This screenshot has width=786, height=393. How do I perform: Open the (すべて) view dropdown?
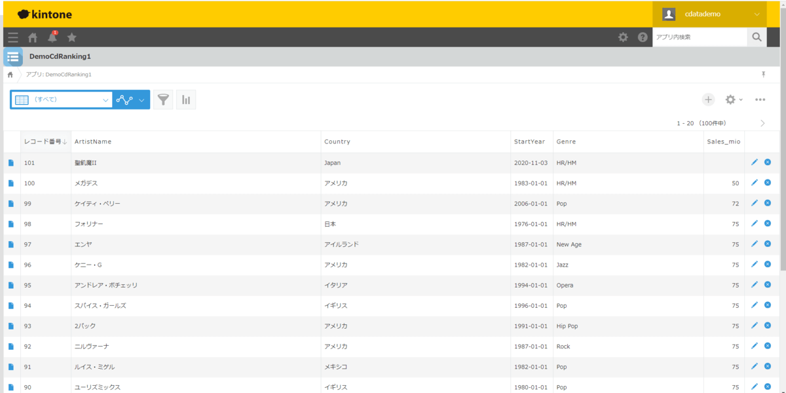tap(62, 100)
